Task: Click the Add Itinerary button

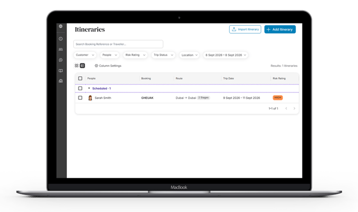Action: pos(280,29)
